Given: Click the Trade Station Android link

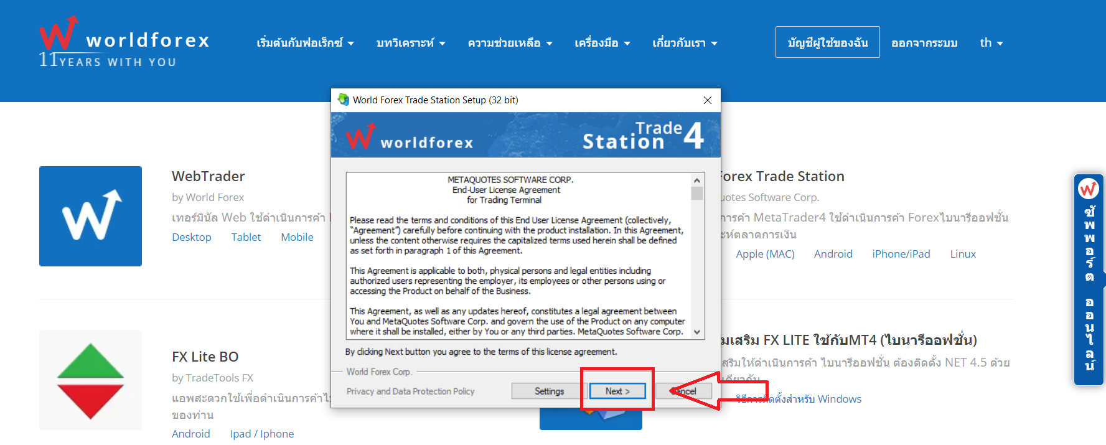Looking at the screenshot, I should 833,254.
